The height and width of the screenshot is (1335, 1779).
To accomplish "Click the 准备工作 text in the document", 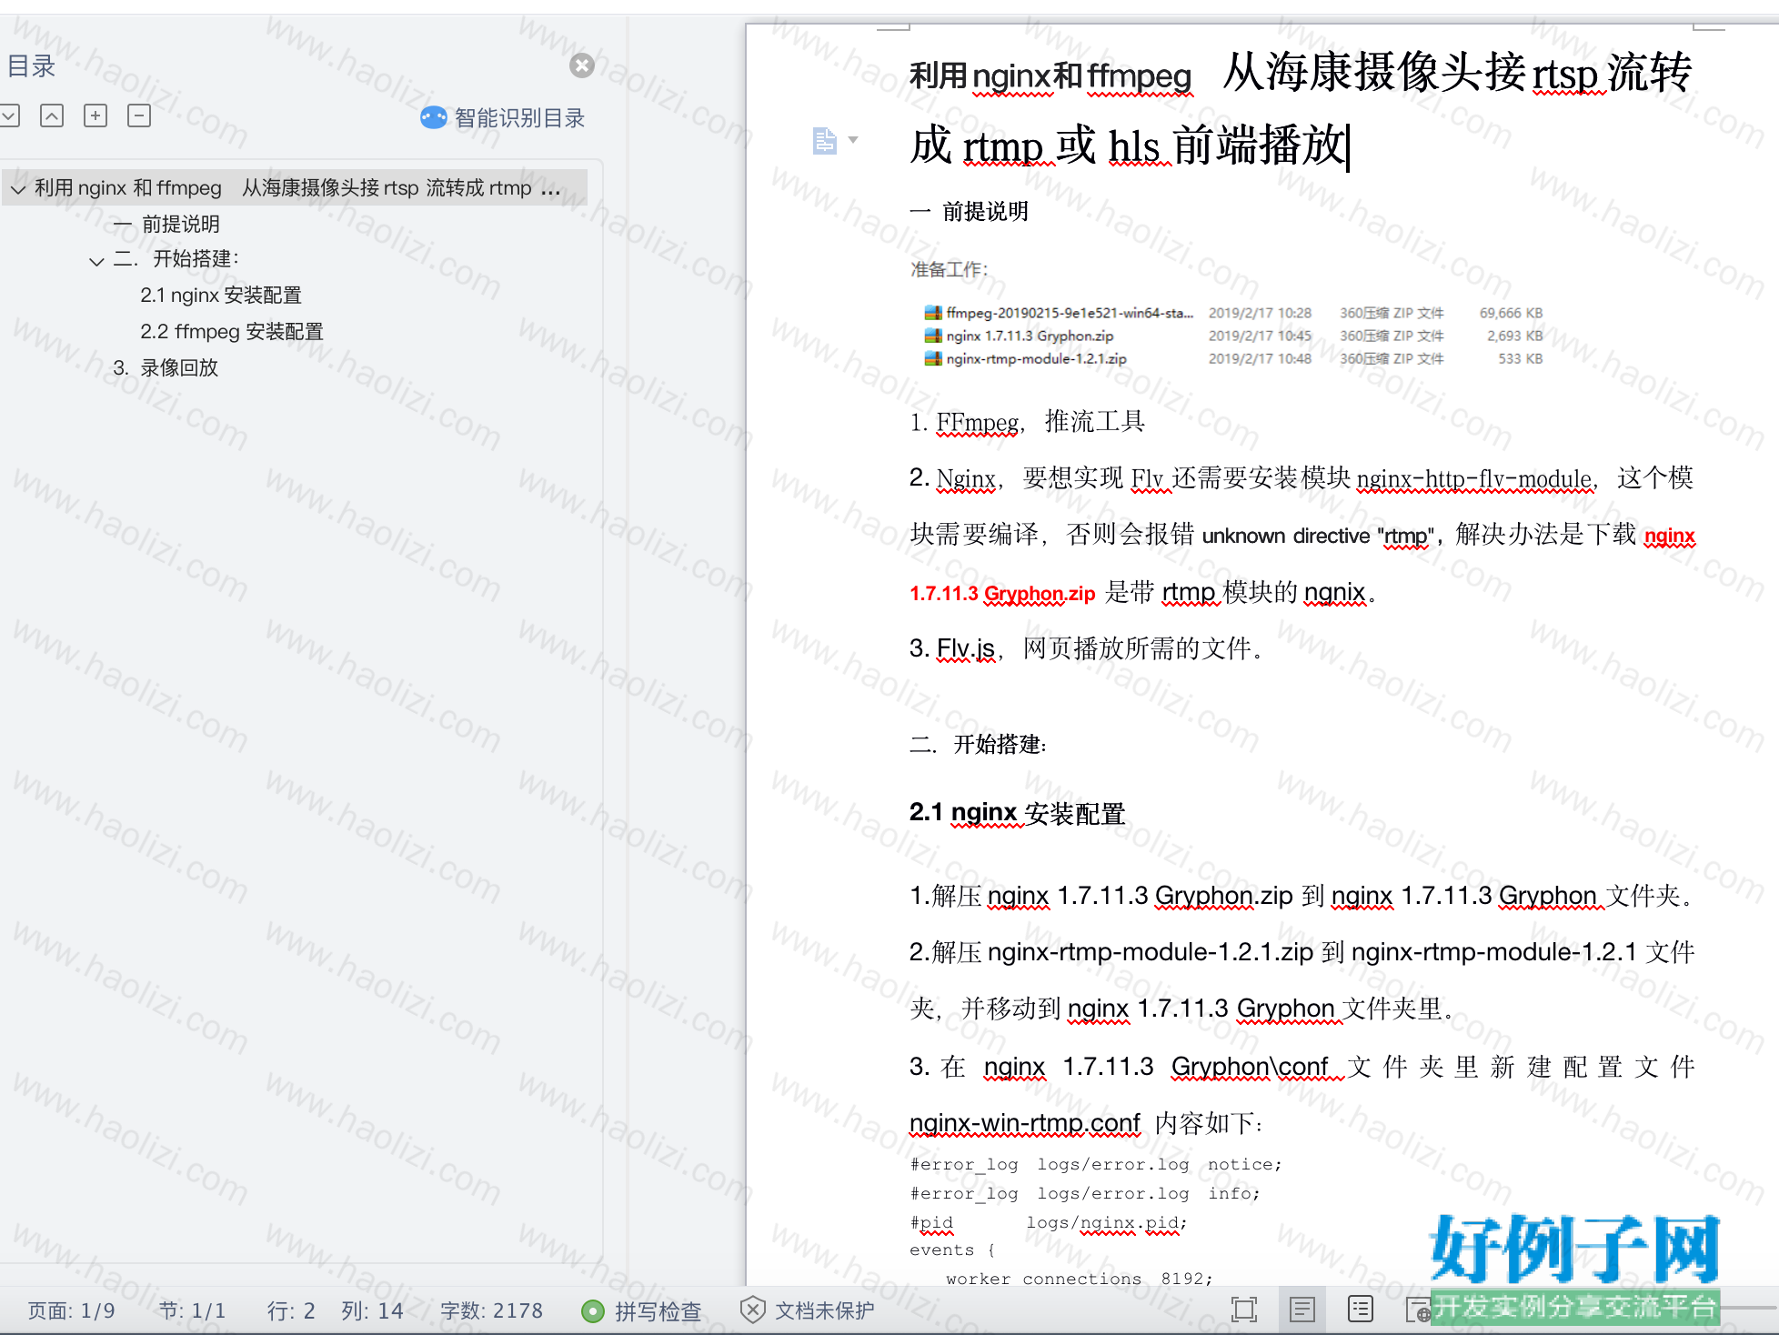I will click(x=949, y=269).
